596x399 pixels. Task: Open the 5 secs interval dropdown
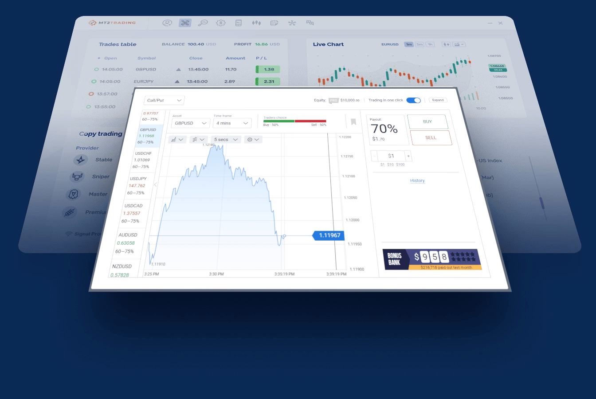coord(226,139)
